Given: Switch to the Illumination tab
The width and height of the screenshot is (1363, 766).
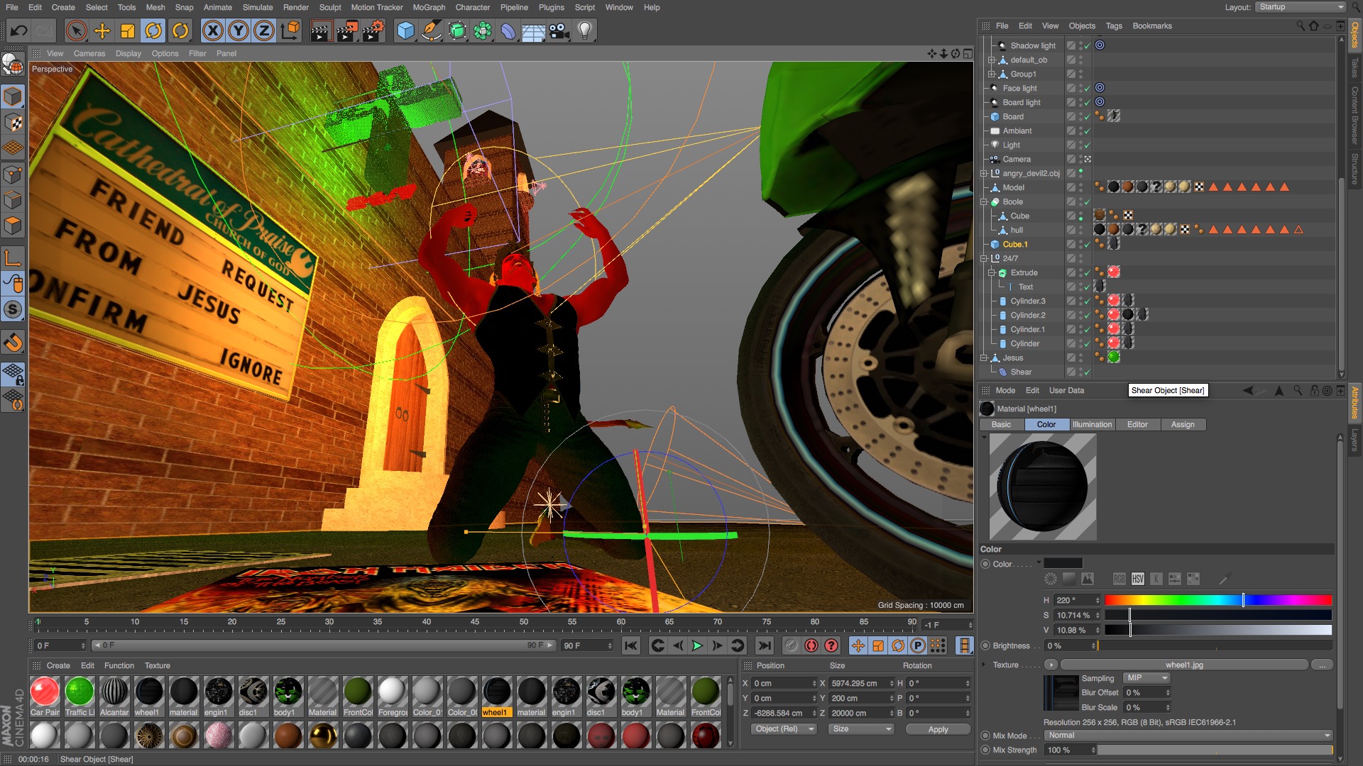Looking at the screenshot, I should coord(1092,425).
